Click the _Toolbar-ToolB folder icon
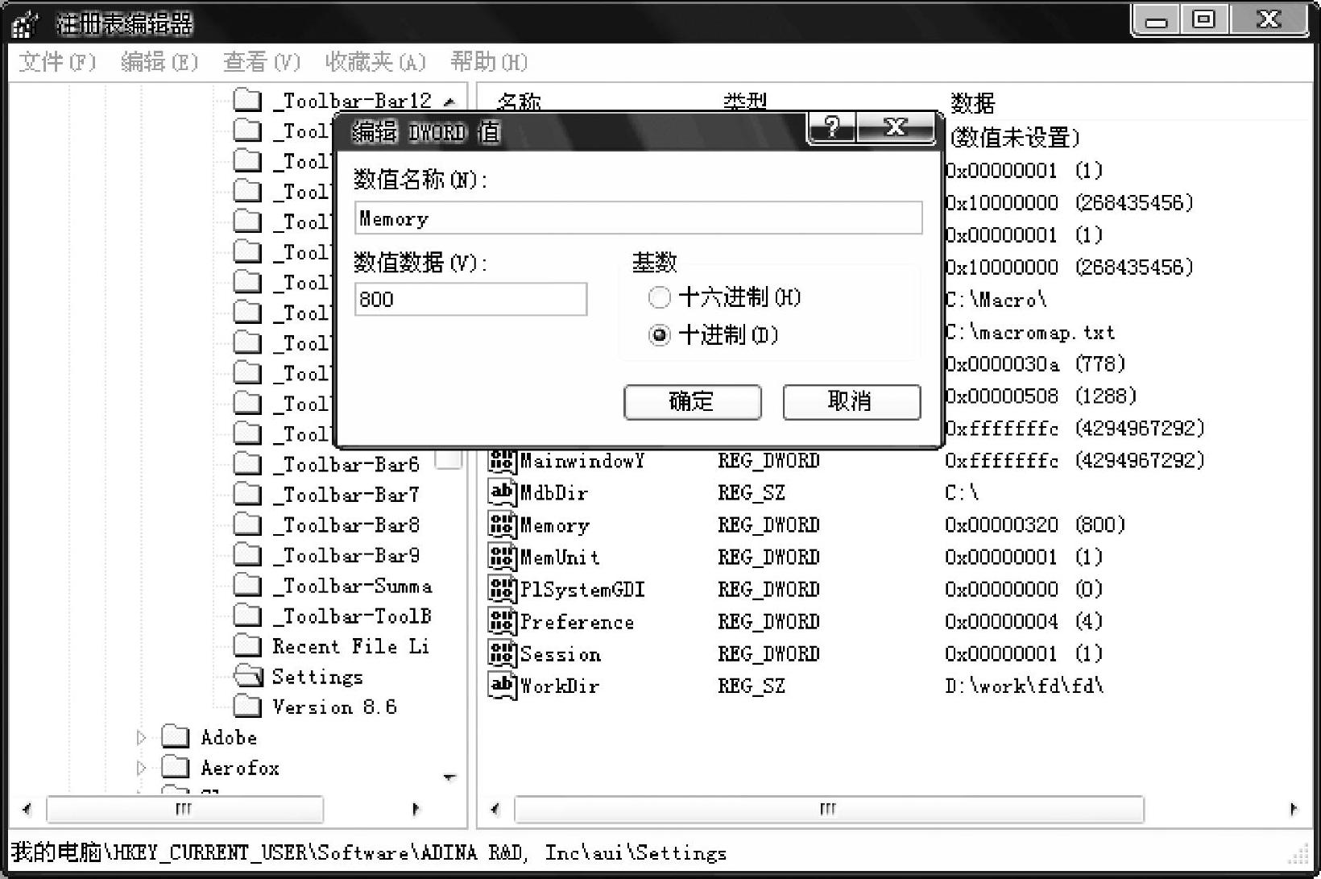The height and width of the screenshot is (879, 1321). point(247,616)
